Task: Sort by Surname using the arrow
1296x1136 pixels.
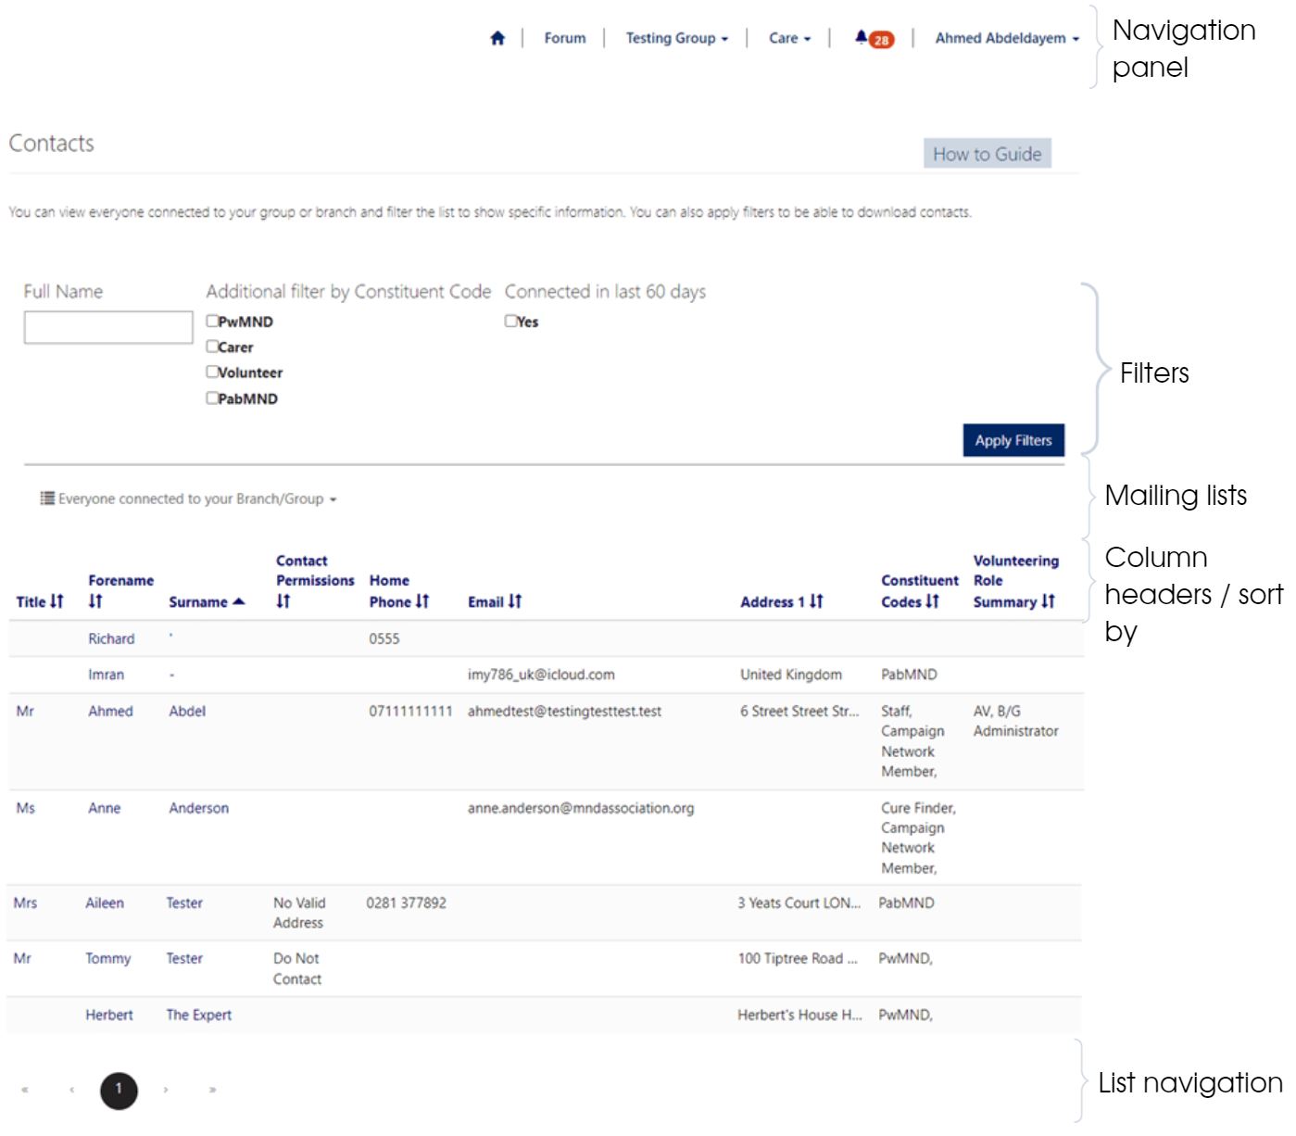Action: tap(239, 601)
